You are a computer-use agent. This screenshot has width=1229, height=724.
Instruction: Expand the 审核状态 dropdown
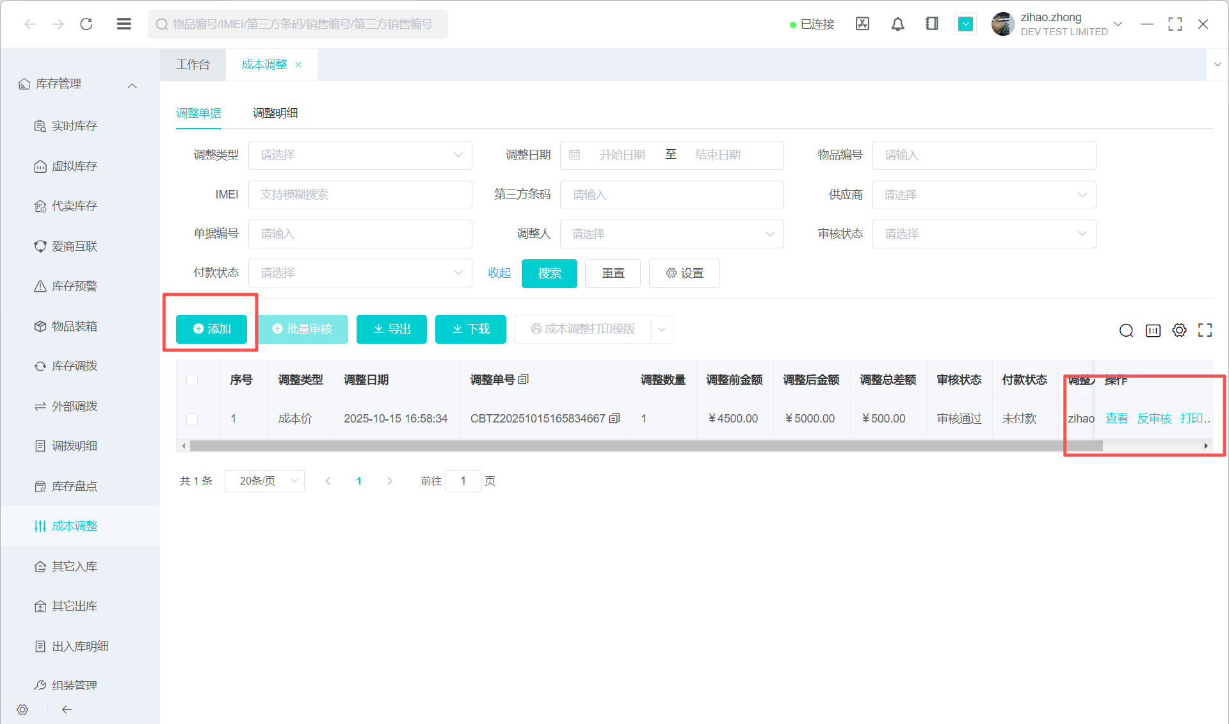click(984, 234)
